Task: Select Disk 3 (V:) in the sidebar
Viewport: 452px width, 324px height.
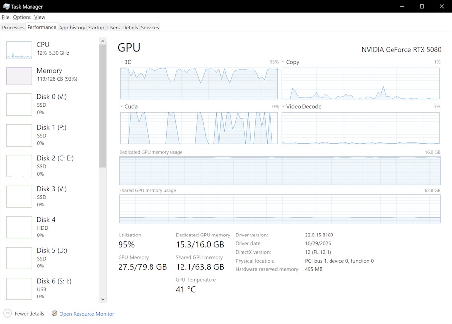Action: click(51, 197)
